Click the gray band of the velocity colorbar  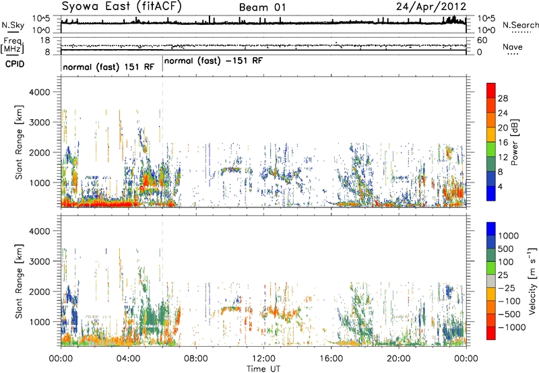click(x=491, y=281)
